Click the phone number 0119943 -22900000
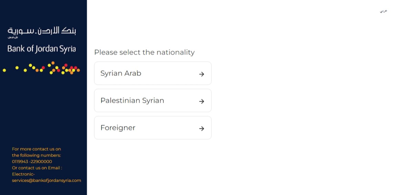The image size is (410, 195). point(32,162)
